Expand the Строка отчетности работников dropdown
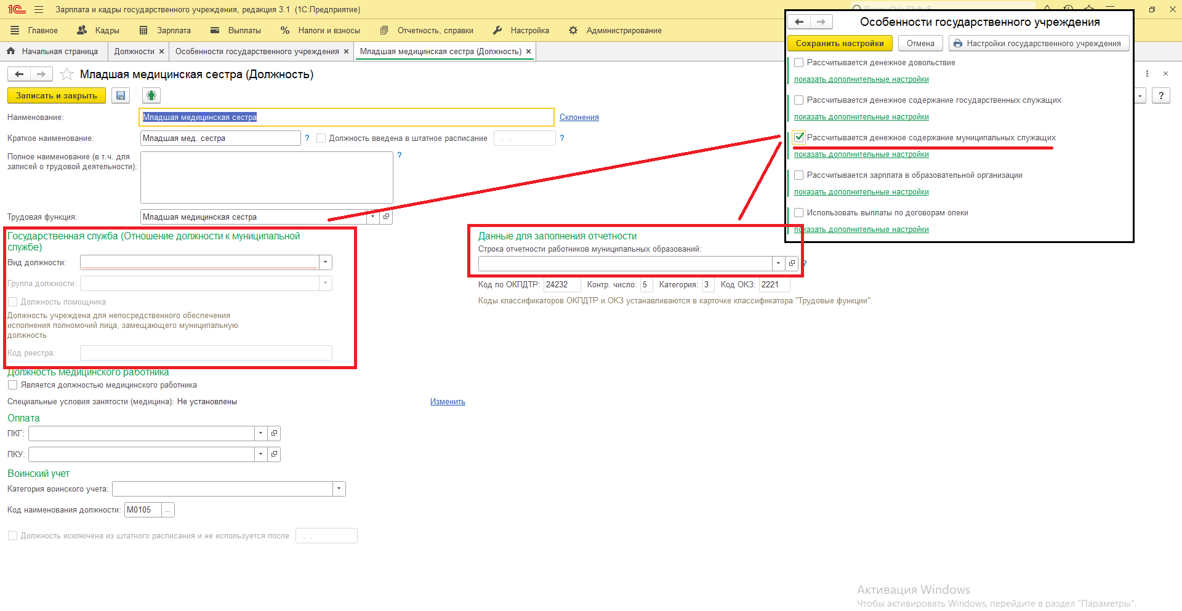This screenshot has height=611, width=1182. click(x=778, y=263)
